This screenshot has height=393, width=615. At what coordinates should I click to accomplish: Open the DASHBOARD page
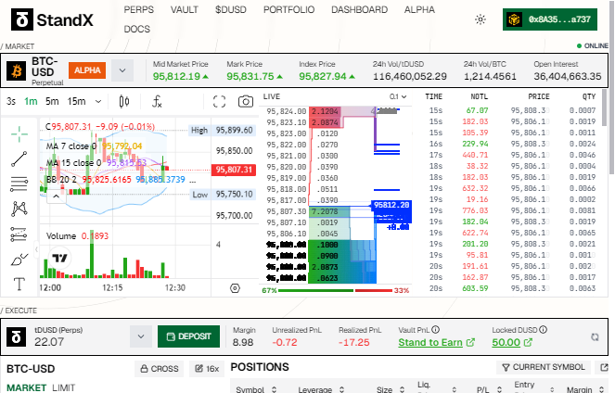point(359,10)
